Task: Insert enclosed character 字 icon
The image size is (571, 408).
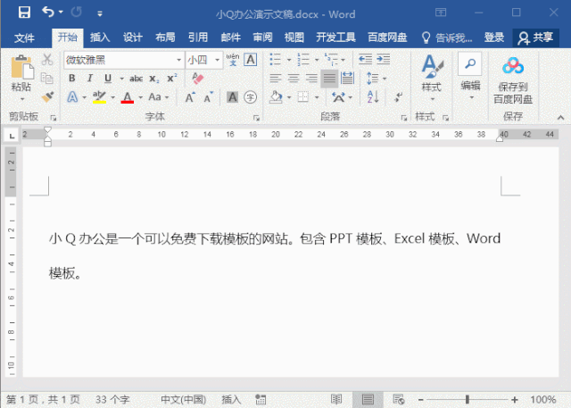Action: pyautogui.click(x=250, y=97)
